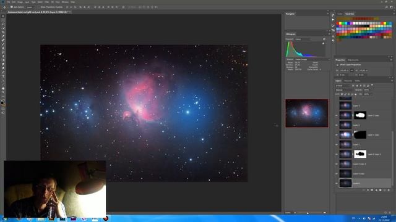Screen dimensions: 396x222
Task: Select the Pen tool
Action: (3, 72)
